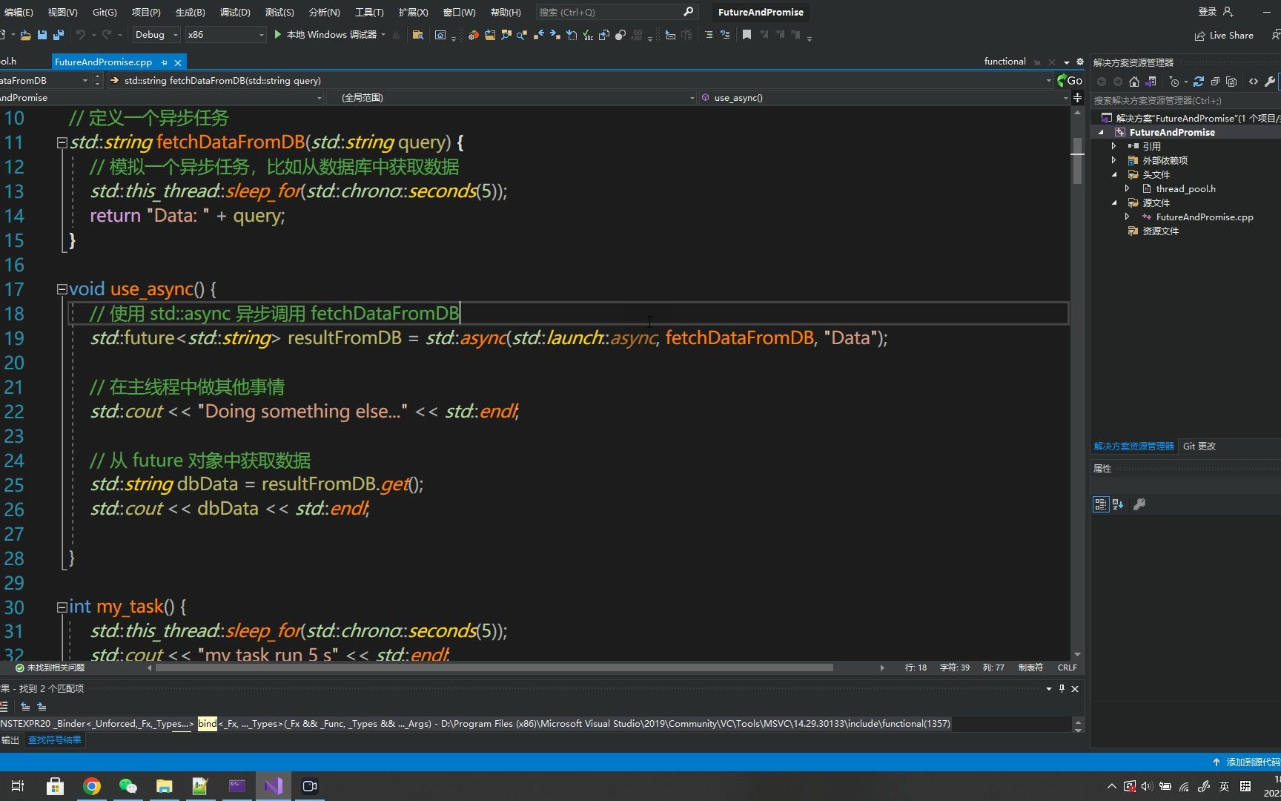The width and height of the screenshot is (1281, 801).
Task: Save the current file via floppy icon
Action: 42,35
